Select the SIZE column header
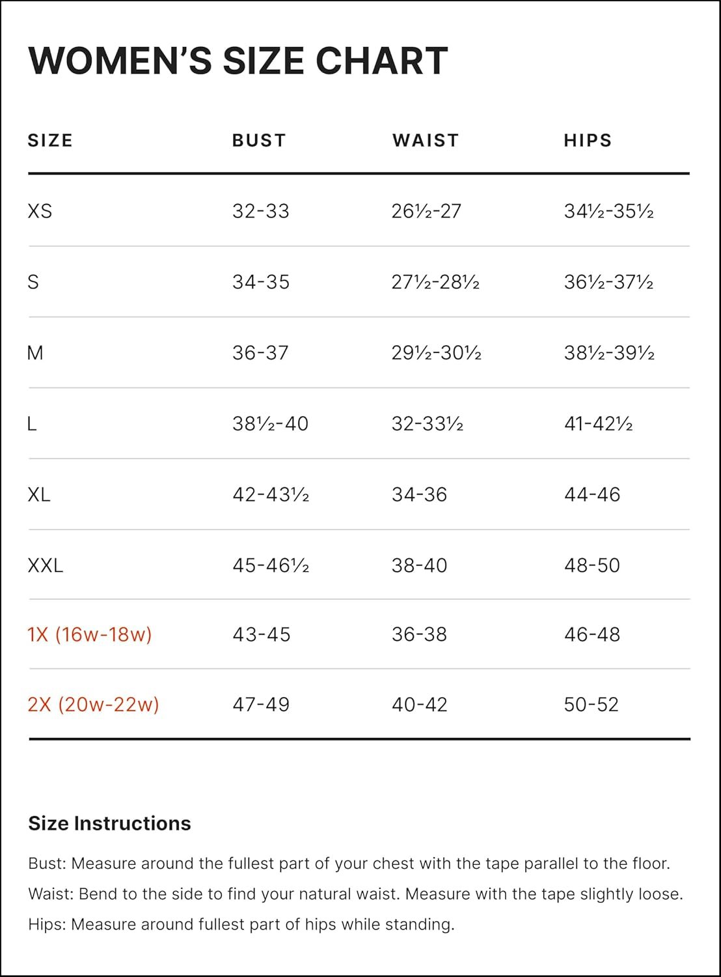 50,141
